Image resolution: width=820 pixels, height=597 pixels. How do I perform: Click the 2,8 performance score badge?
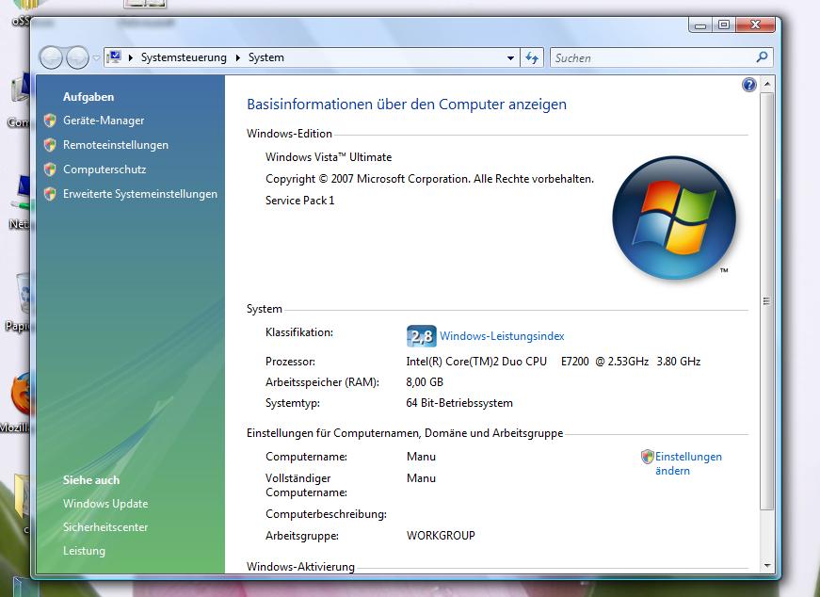point(421,336)
